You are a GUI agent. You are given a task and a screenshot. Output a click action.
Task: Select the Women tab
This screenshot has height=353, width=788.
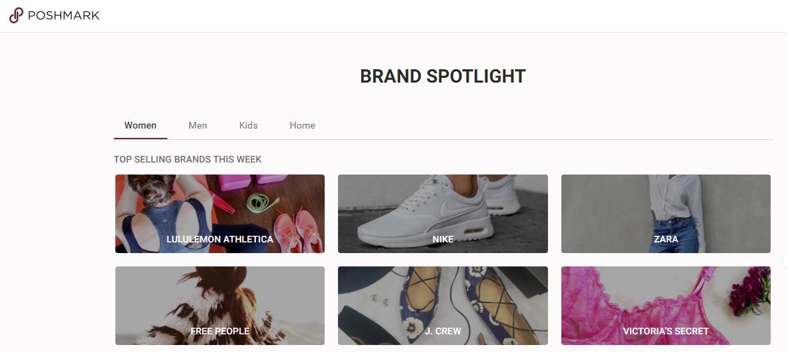click(140, 125)
